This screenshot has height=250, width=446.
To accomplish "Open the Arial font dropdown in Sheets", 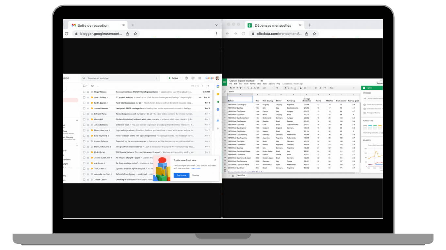I will (268, 88).
